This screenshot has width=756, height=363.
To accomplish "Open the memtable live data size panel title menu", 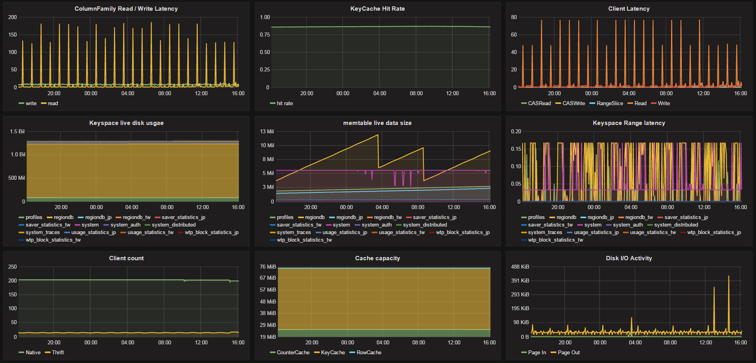I will pos(377,123).
